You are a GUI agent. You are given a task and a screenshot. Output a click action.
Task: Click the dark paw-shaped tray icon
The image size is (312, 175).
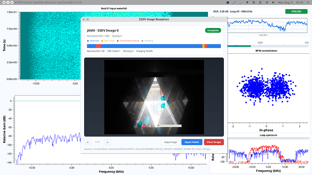pyautogui.click(x=228, y=2)
